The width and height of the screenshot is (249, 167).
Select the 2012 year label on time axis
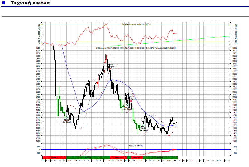pyautogui.click(x=218, y=161)
